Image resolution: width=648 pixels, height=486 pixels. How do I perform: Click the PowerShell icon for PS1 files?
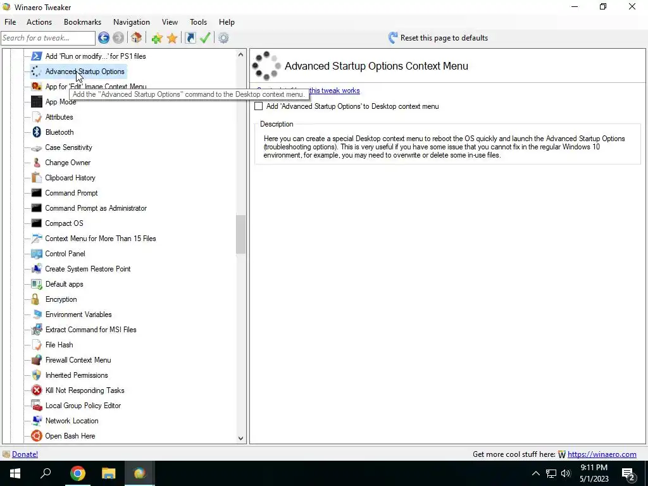[37, 56]
